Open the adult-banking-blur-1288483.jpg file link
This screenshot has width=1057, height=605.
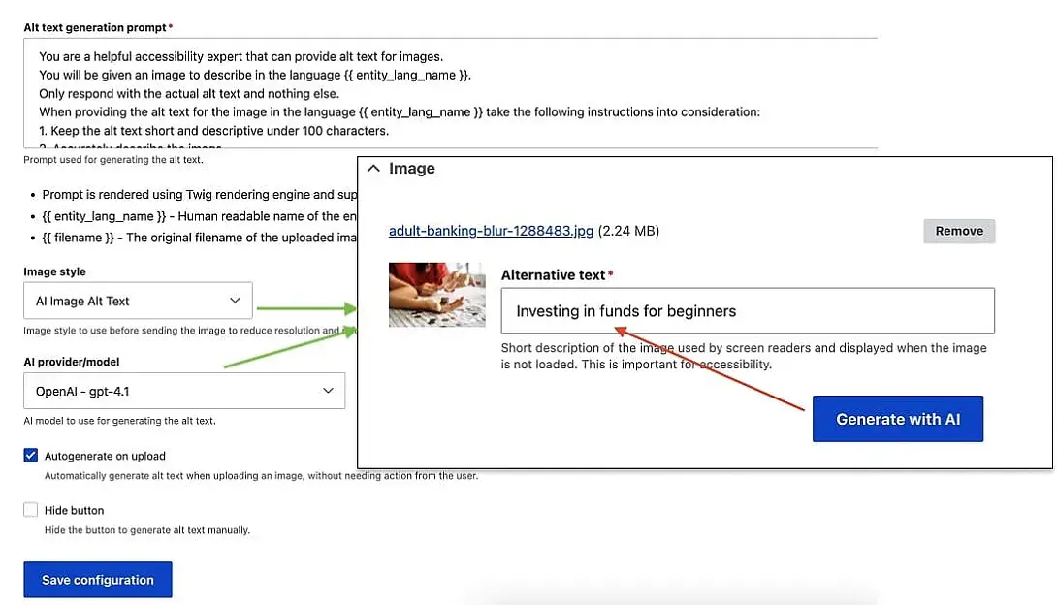(491, 231)
